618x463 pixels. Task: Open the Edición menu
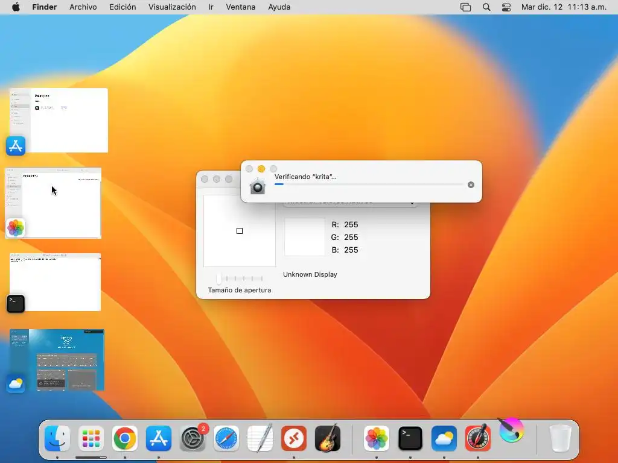point(123,7)
